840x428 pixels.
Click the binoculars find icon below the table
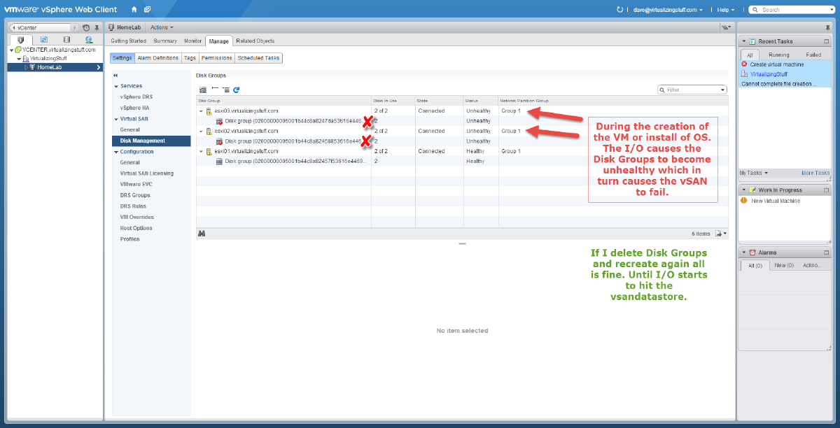pos(202,234)
